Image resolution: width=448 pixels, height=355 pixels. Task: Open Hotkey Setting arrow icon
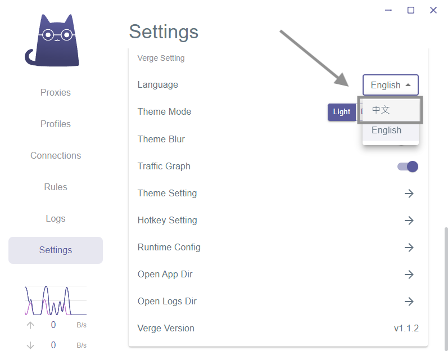[x=409, y=221]
